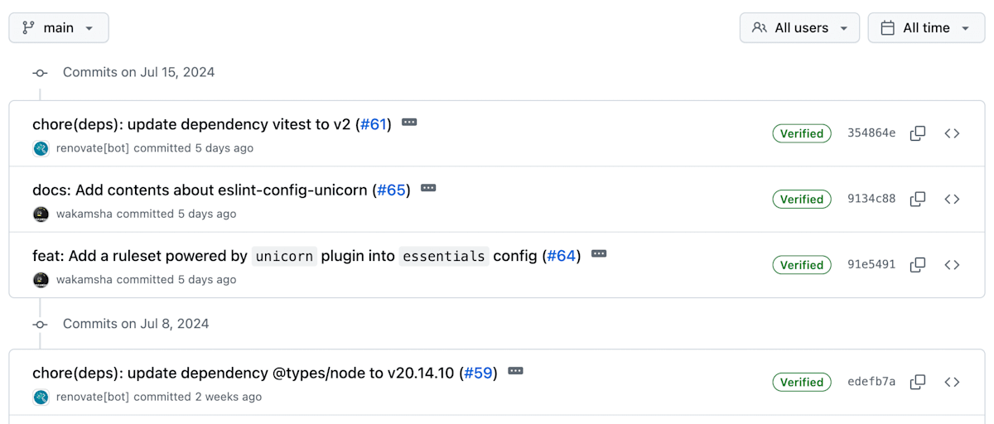Browse repository at commit 91e5491
This screenshot has height=424, width=994.
[952, 265]
